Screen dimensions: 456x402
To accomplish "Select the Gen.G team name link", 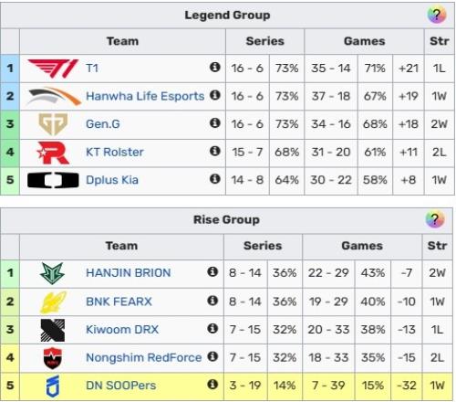I will [x=103, y=124].
